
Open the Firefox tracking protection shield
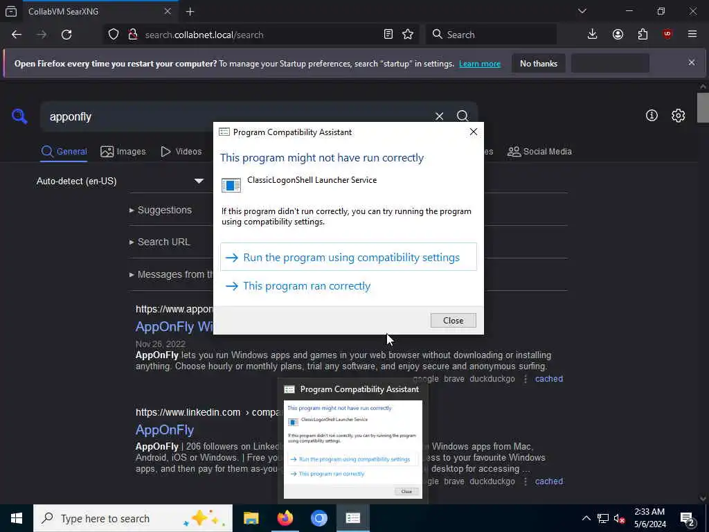pyautogui.click(x=114, y=35)
